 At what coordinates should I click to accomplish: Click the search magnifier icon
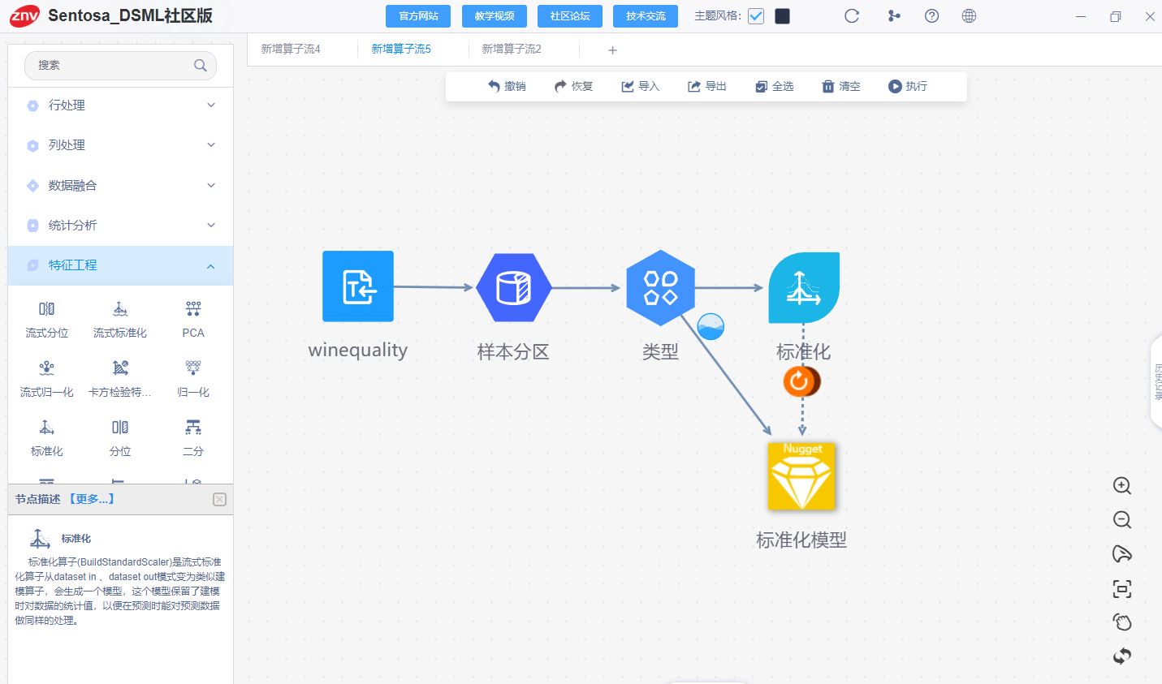tap(201, 66)
